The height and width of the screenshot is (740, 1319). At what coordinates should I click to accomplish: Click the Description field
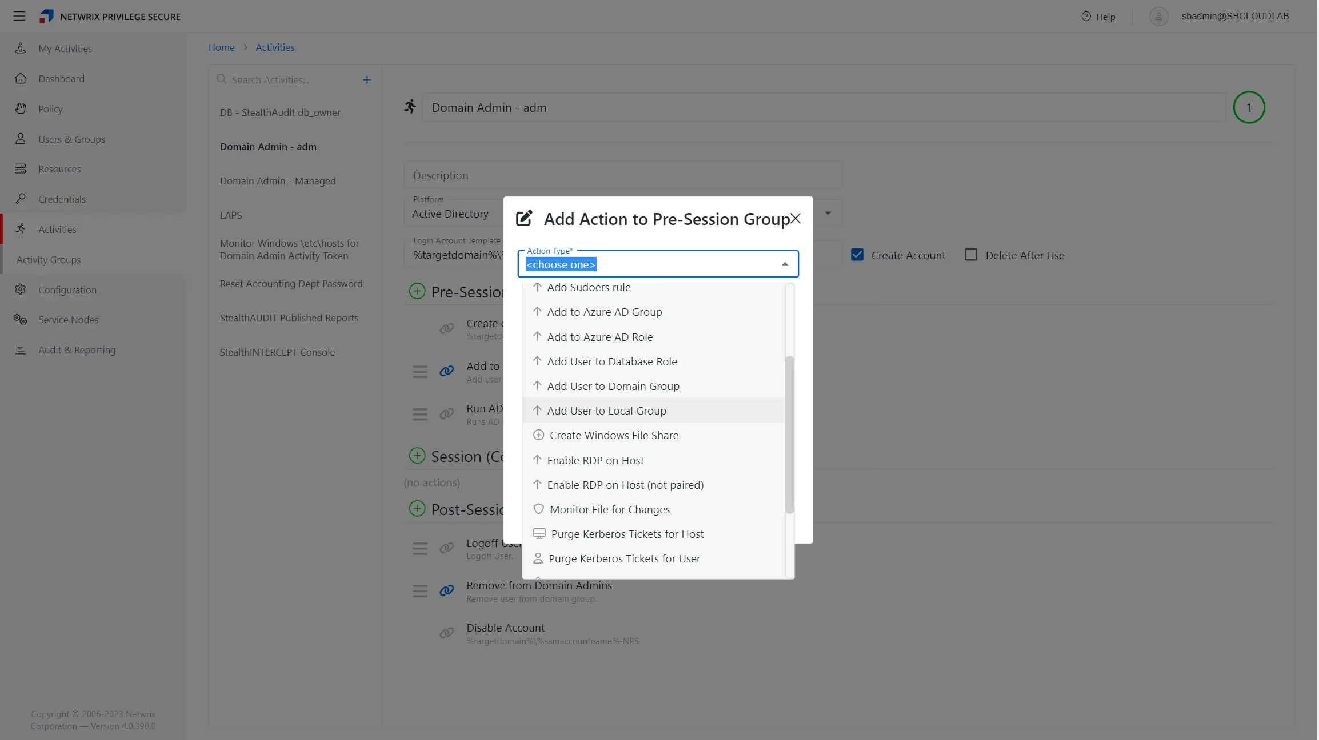623,175
